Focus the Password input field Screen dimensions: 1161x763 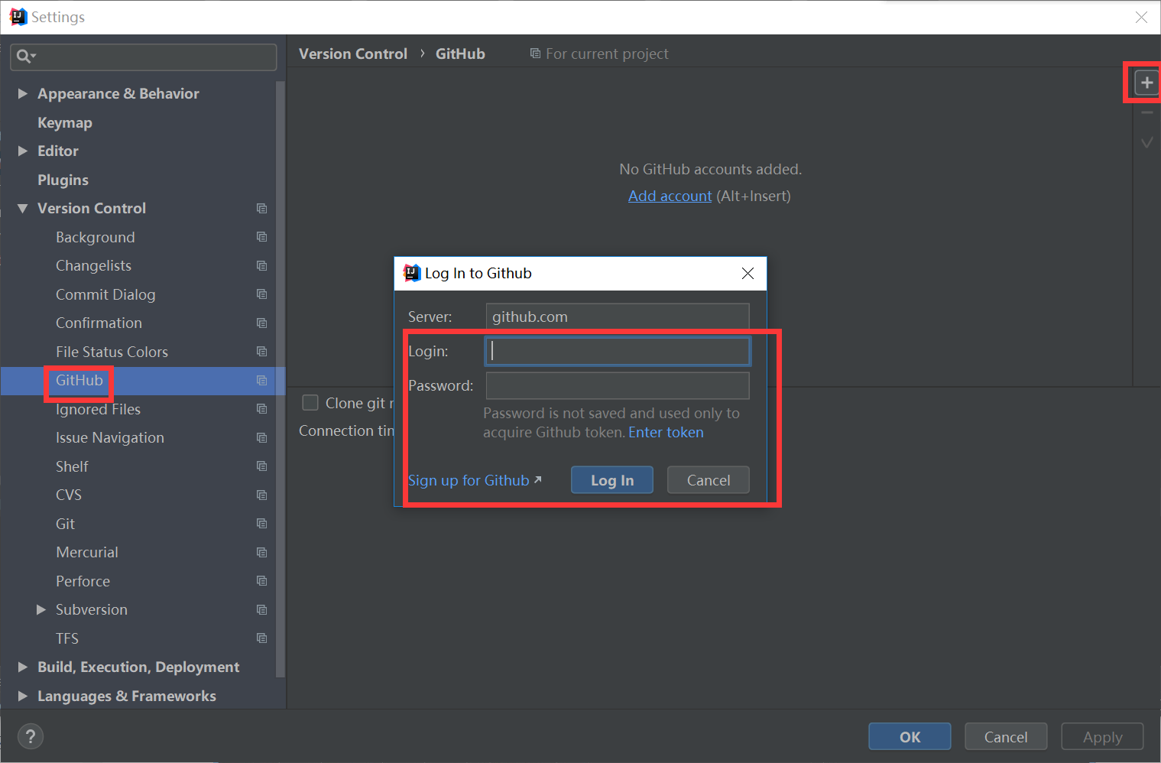(x=618, y=385)
